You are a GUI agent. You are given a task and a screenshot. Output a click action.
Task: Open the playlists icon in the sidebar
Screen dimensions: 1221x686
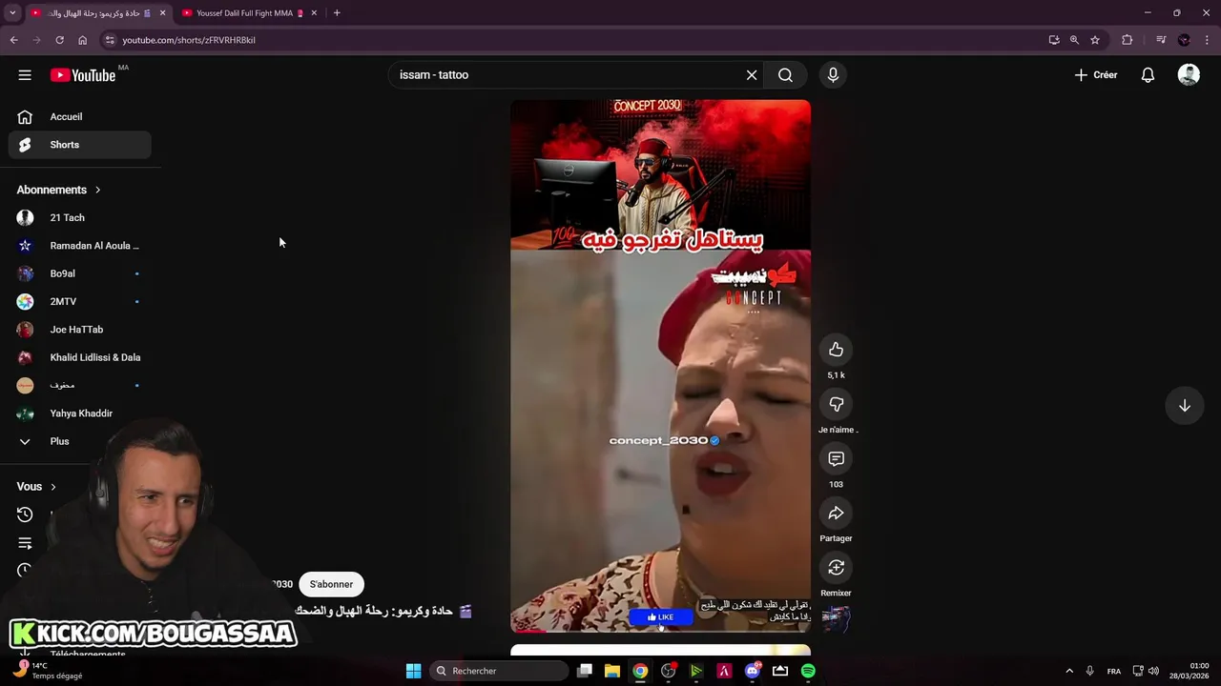(25, 543)
